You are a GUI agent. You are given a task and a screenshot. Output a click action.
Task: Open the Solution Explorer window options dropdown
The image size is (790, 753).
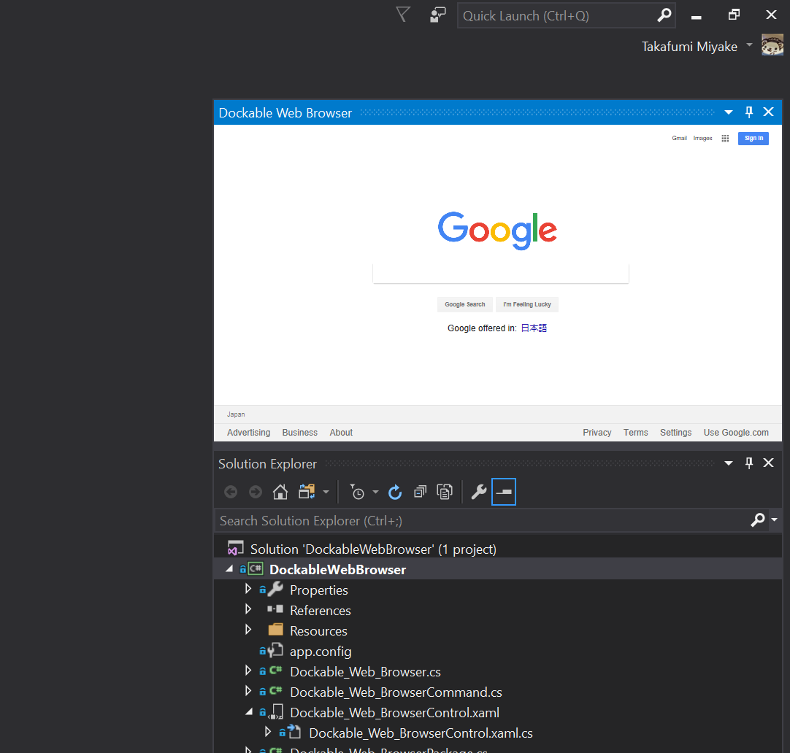click(x=729, y=463)
